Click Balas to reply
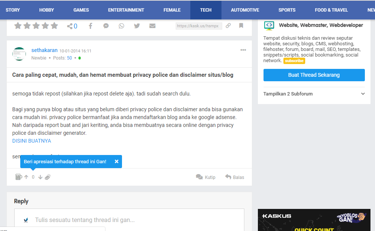 (x=235, y=177)
